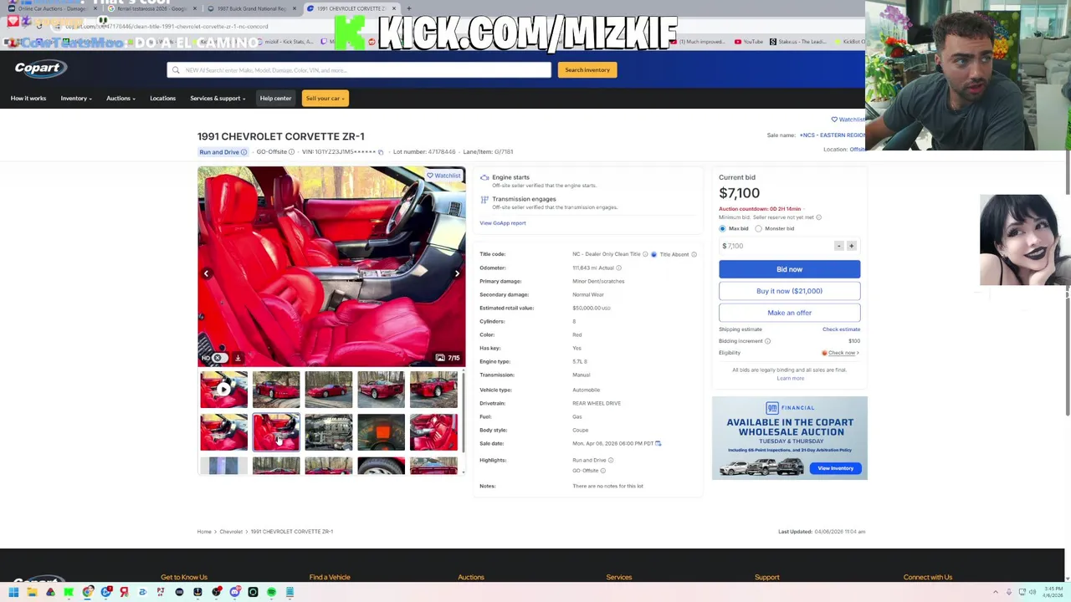
Task: Play the video thumbnail in gallery
Action: 223,390
